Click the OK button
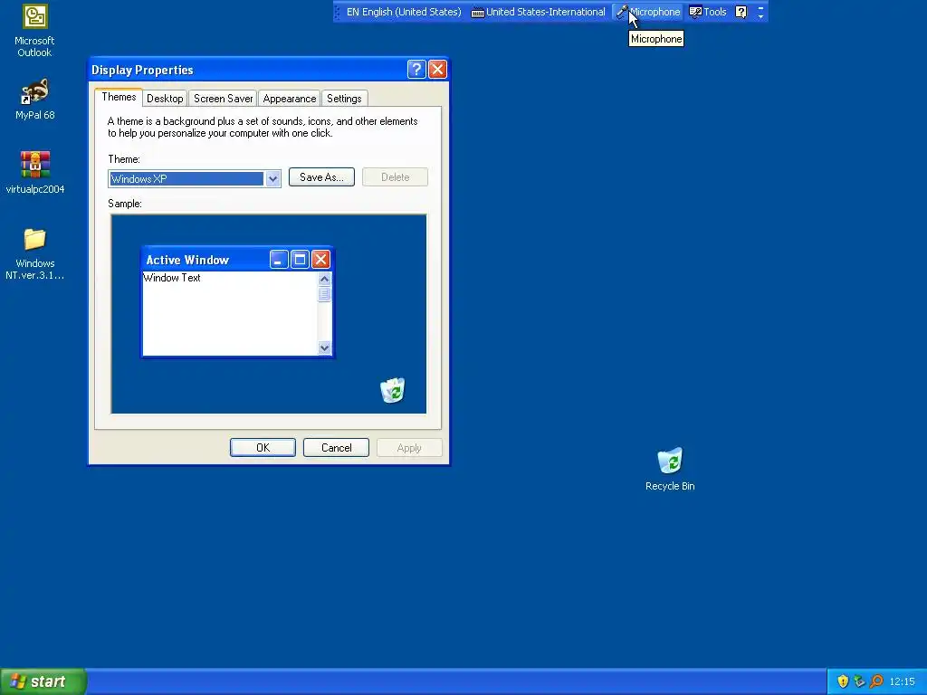 tap(263, 448)
